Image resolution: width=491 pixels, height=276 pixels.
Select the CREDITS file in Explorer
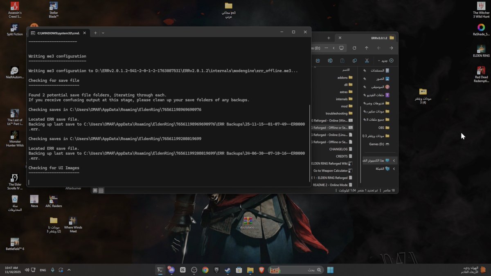(x=344, y=156)
